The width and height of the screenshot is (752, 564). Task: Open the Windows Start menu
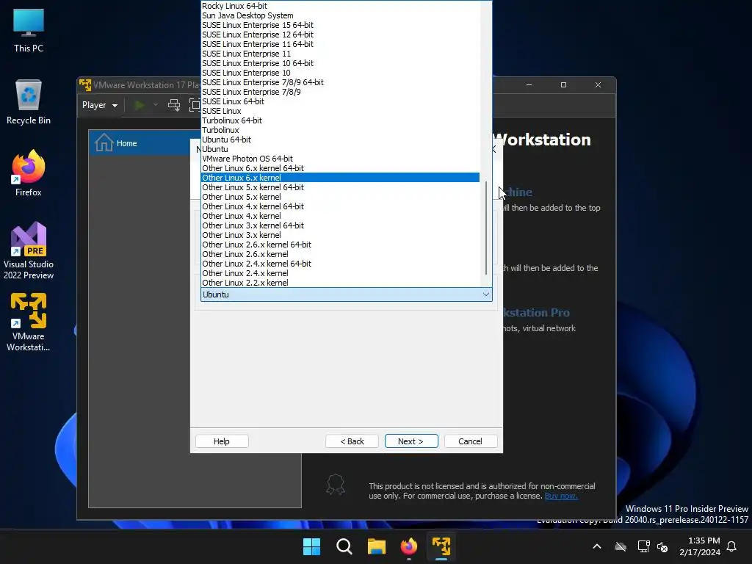coord(311,546)
